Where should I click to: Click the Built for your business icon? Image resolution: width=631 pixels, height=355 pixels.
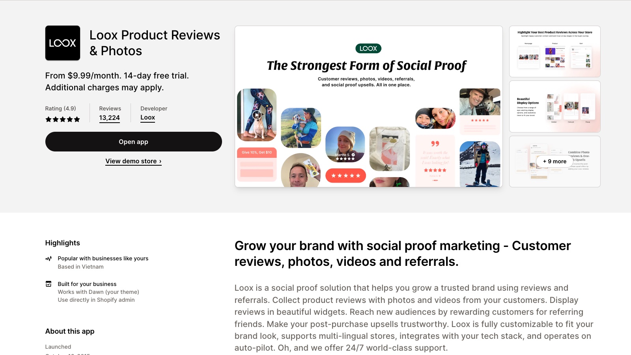[49, 284]
